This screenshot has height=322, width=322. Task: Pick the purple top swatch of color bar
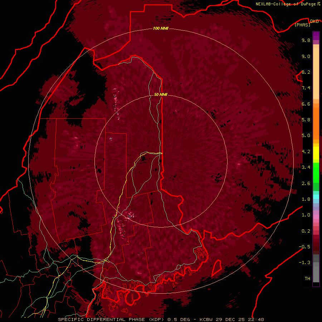pos(316,36)
